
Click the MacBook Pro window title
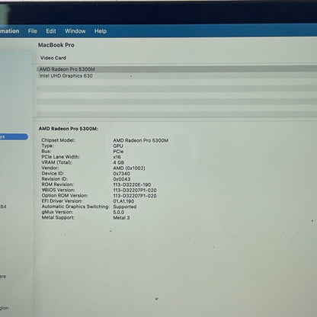(56, 45)
